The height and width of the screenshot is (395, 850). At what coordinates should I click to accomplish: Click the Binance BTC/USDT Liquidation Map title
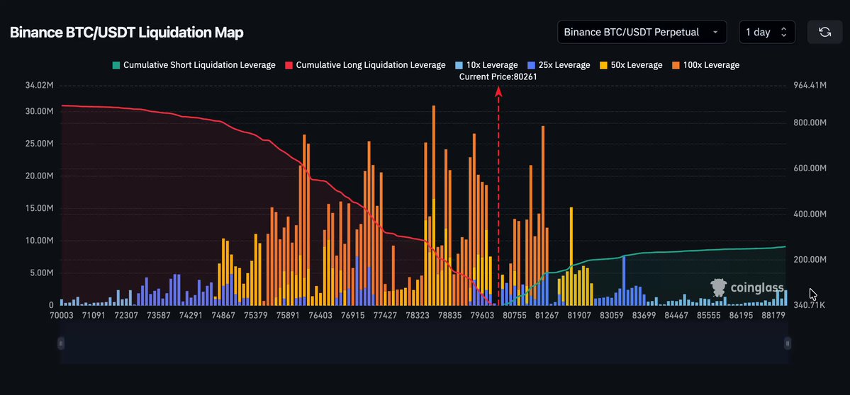(x=127, y=33)
